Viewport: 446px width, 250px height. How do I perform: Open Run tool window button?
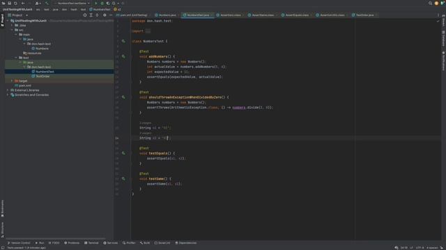(40, 243)
